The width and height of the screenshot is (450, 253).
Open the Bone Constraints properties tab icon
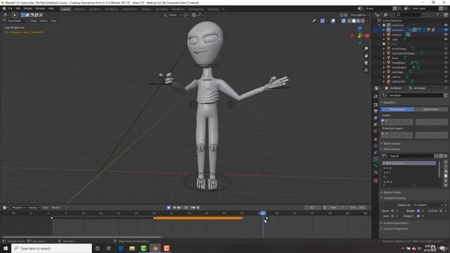pyautogui.click(x=375, y=172)
